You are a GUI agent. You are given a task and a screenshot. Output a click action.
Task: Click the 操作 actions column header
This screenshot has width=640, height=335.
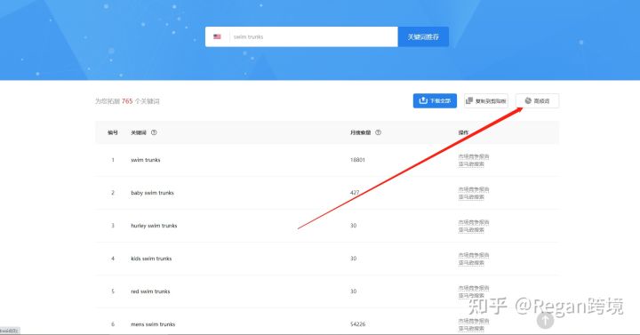click(463, 132)
